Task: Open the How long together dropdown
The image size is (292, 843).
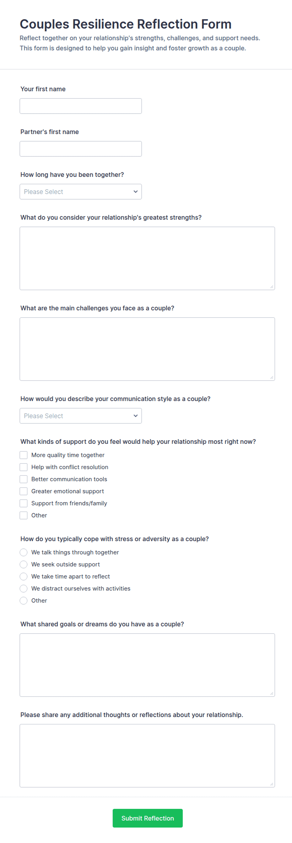Action: 80,192
